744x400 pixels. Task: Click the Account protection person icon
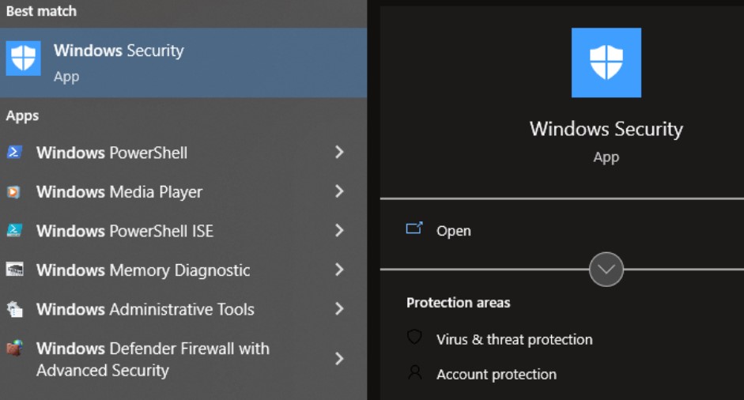click(415, 372)
